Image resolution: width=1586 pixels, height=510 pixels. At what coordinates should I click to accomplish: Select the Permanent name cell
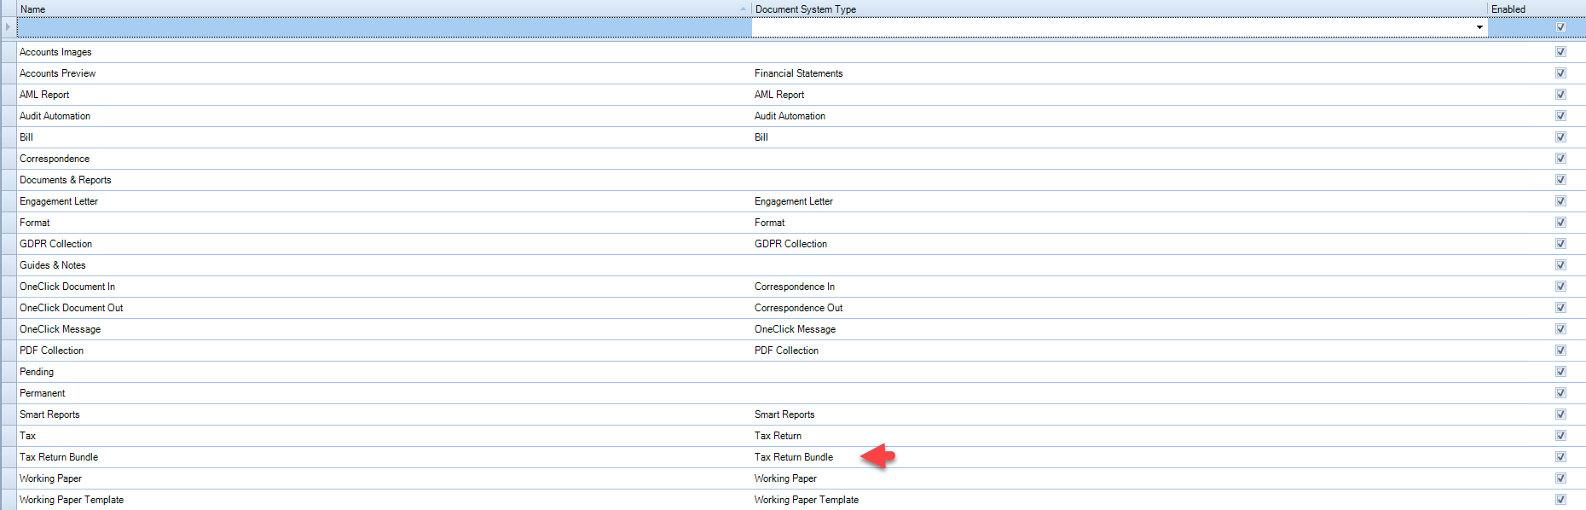[x=384, y=393]
